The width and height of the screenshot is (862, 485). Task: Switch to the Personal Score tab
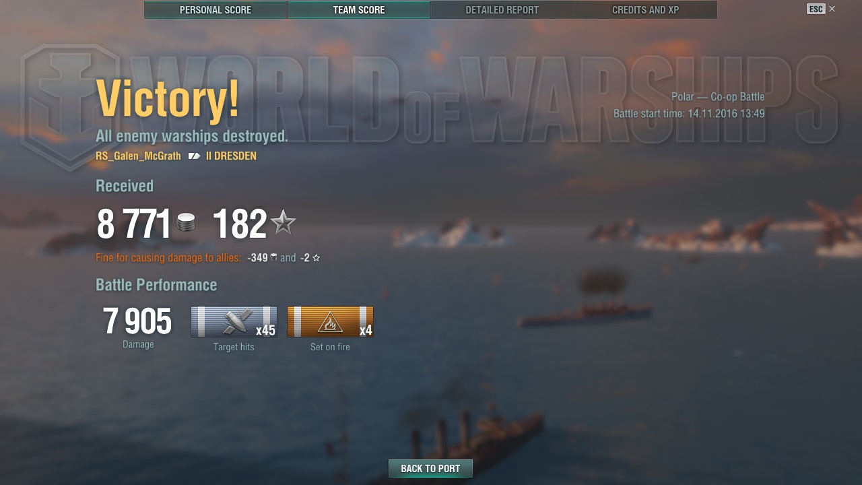pyautogui.click(x=215, y=10)
